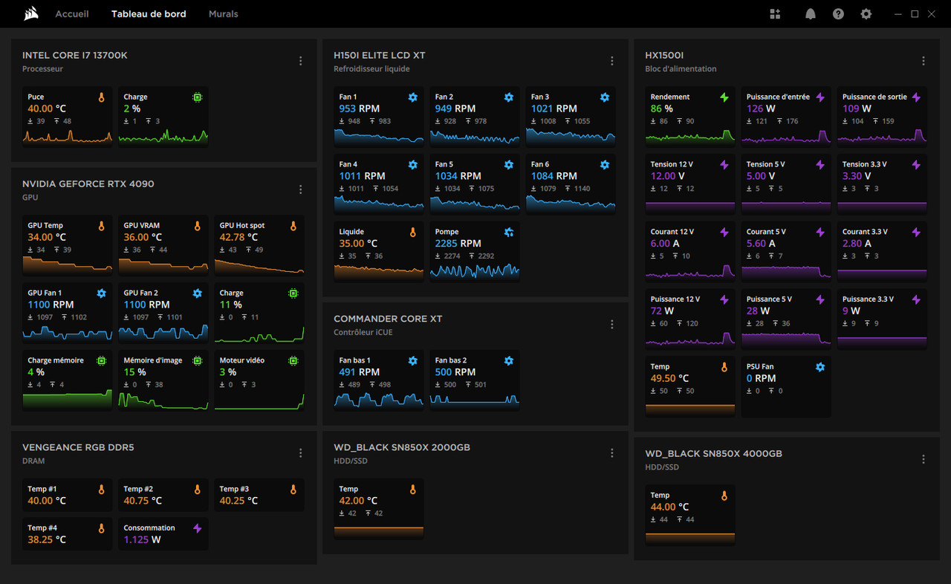
Task: Click the progress bar under the WD_BLACK SN850X temperature
Action: [379, 530]
